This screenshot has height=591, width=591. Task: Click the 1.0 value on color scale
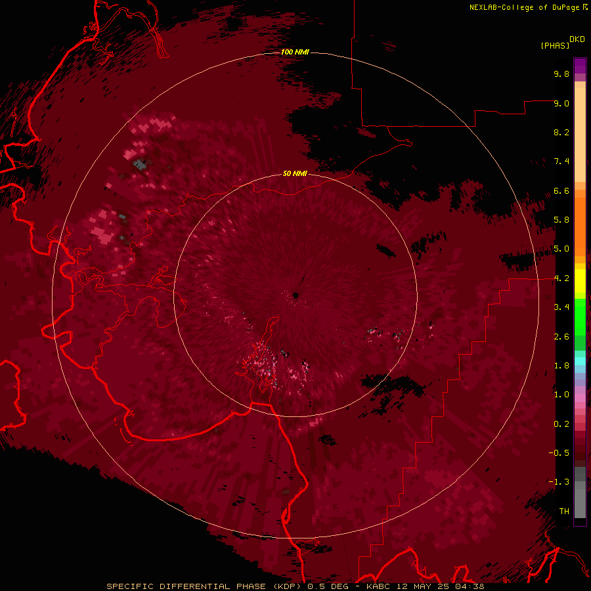(x=561, y=395)
